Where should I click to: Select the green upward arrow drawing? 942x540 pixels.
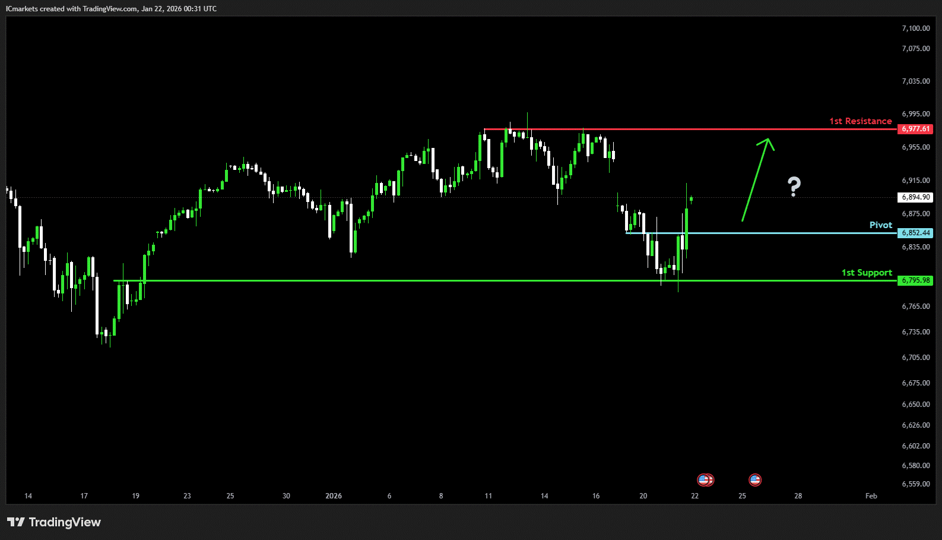tap(756, 180)
